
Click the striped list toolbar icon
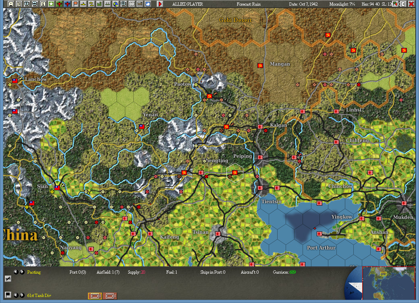[x=139, y=4]
